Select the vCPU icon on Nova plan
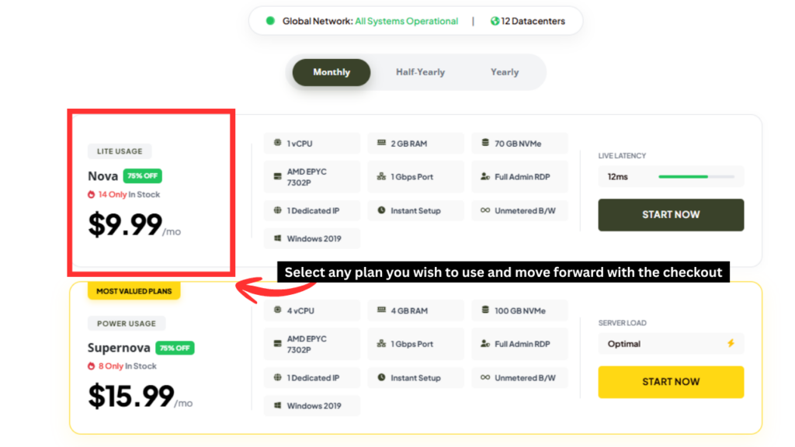 [x=279, y=143]
